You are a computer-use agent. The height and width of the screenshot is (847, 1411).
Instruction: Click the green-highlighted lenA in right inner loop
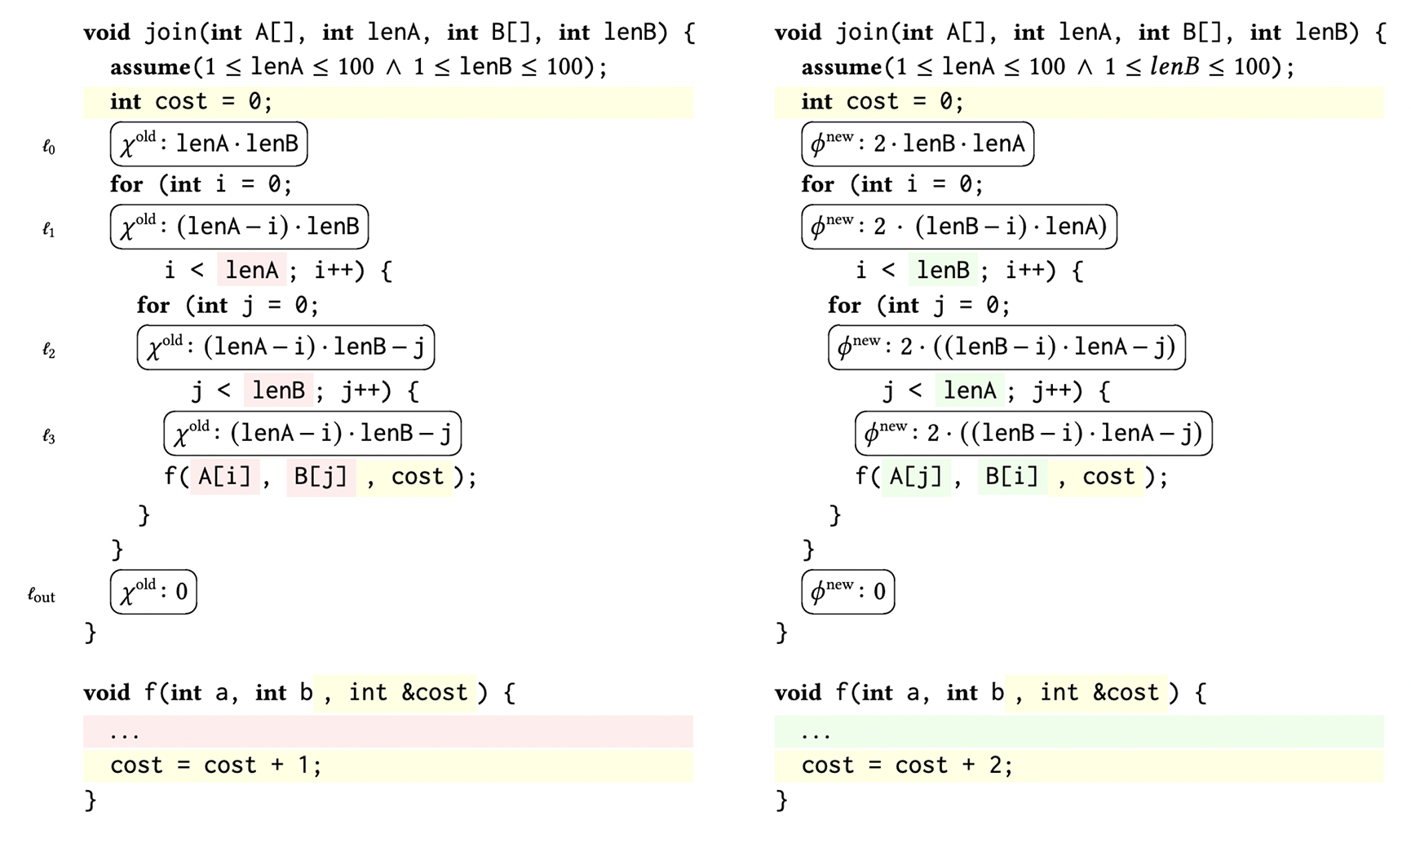coord(970,390)
